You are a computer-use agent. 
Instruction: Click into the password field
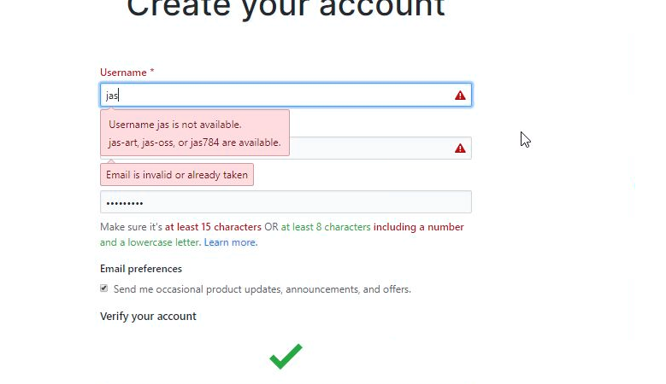tap(286, 202)
